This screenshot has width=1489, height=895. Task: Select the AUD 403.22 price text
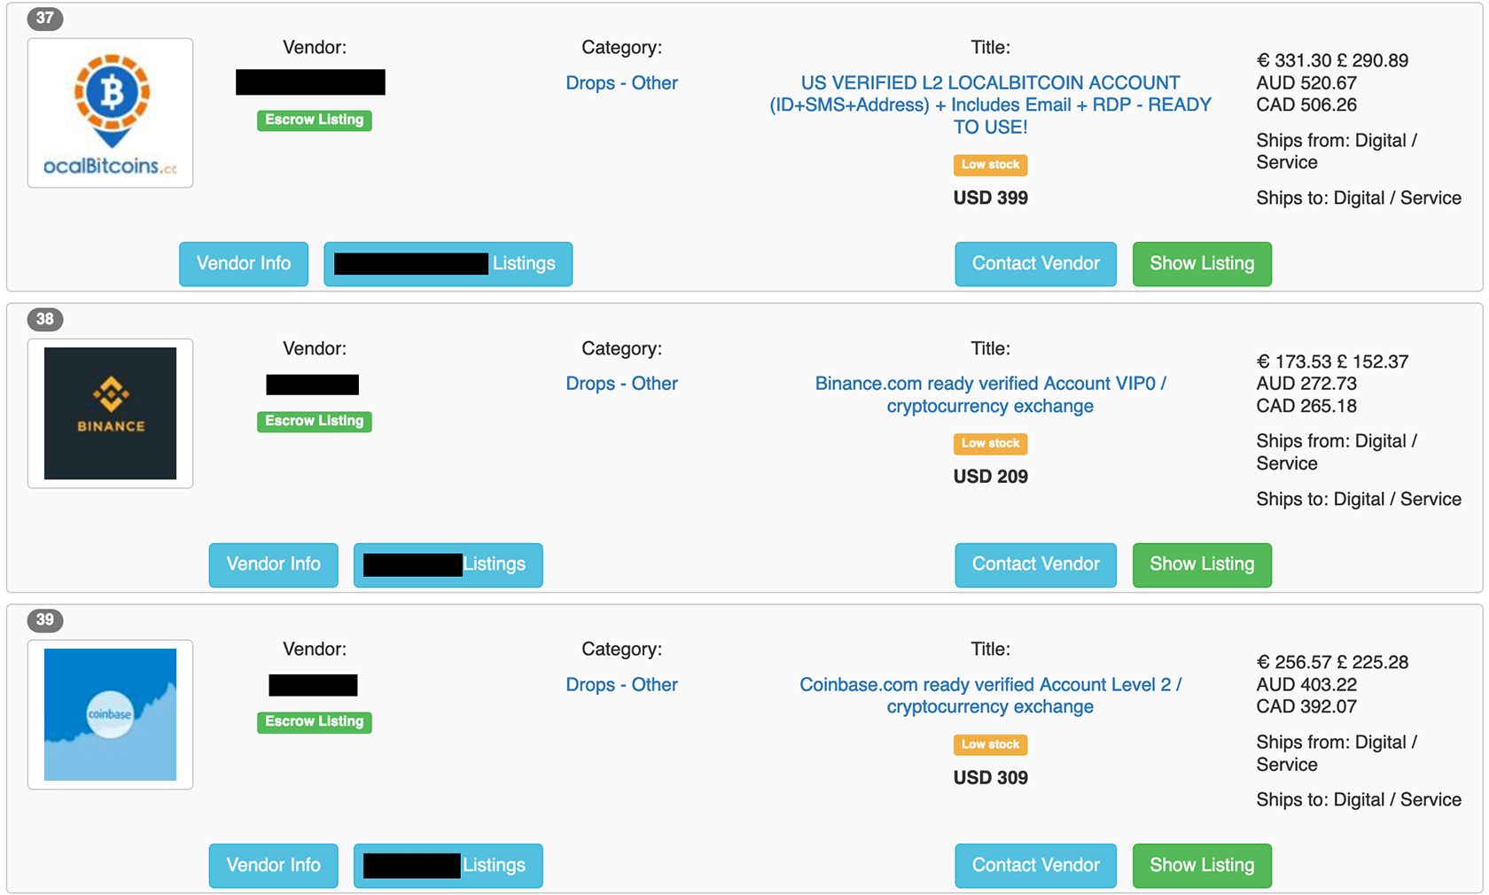pyautogui.click(x=1306, y=685)
